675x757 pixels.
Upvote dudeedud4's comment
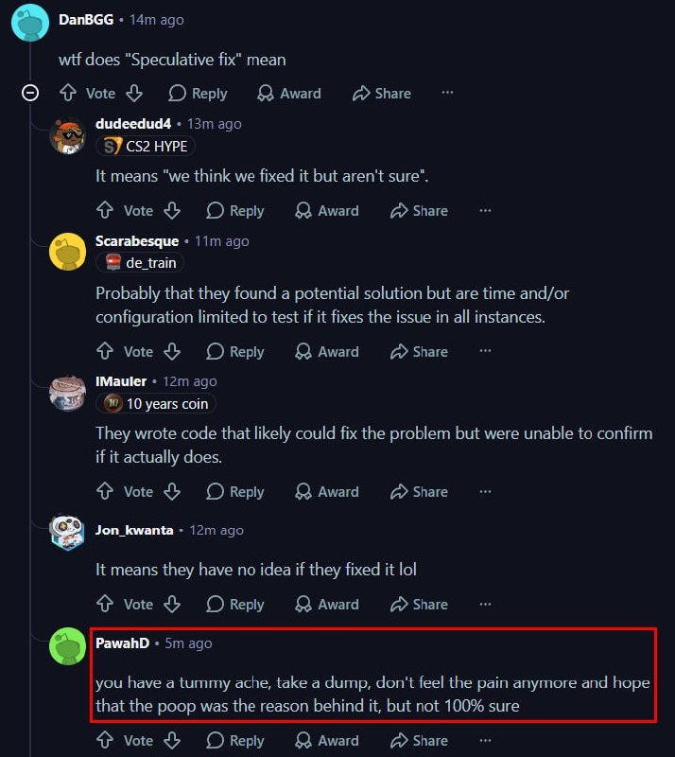pyautogui.click(x=105, y=210)
